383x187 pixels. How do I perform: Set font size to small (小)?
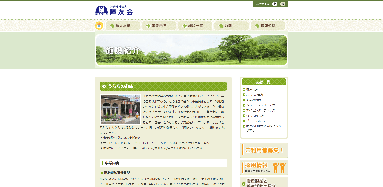tap(274, 4)
